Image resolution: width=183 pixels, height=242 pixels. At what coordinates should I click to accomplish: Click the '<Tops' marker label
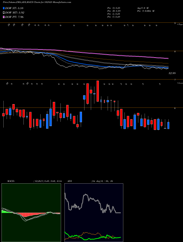(x=180, y=24)
